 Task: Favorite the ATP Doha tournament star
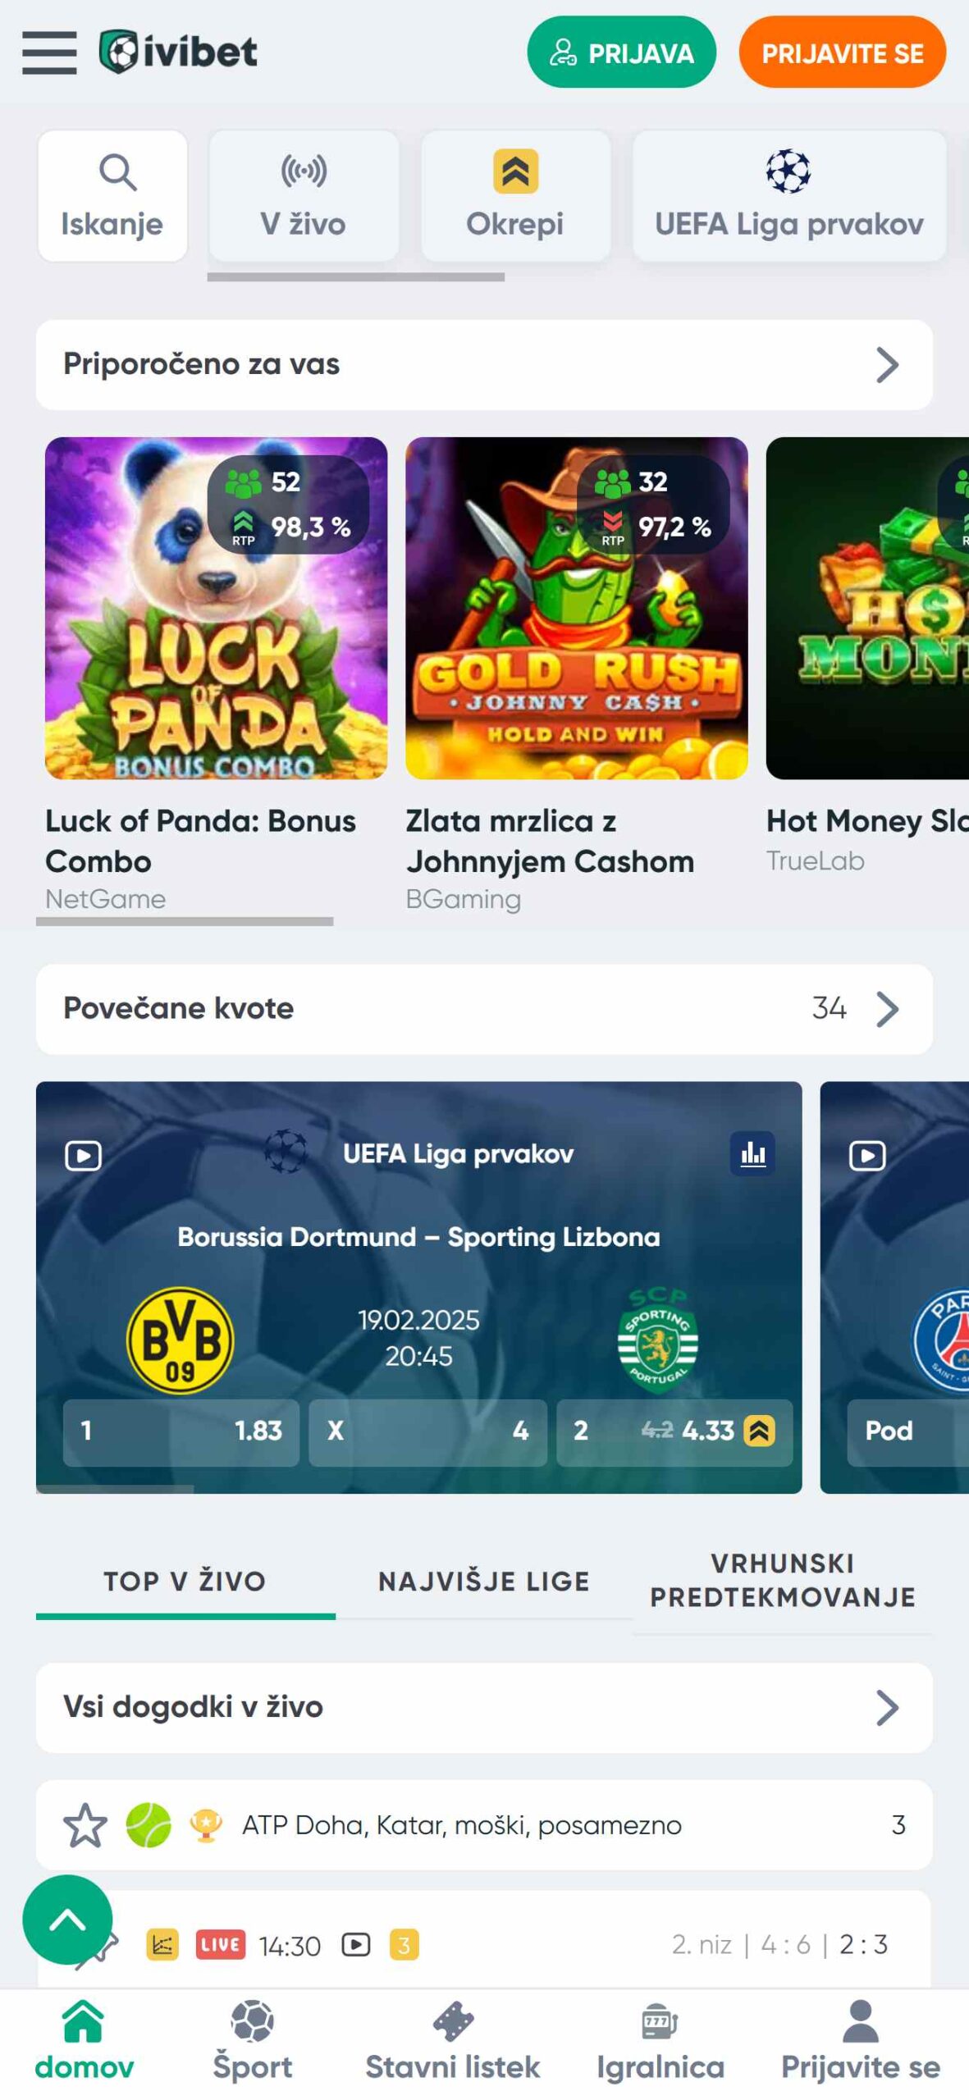click(85, 1825)
